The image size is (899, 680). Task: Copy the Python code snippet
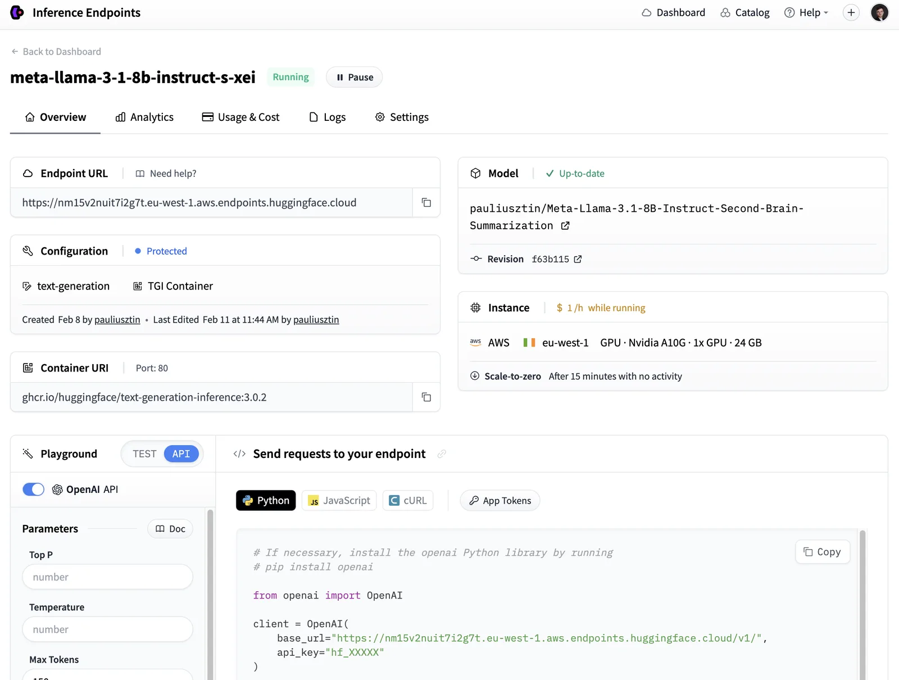click(x=823, y=552)
